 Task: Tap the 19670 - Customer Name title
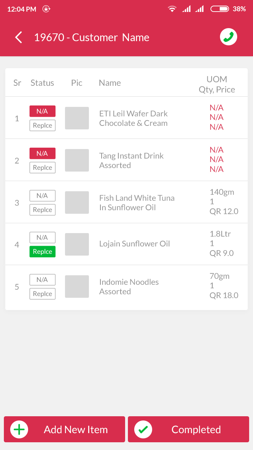coord(92,37)
